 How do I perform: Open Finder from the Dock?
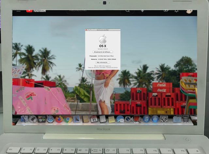(x=24, y=119)
